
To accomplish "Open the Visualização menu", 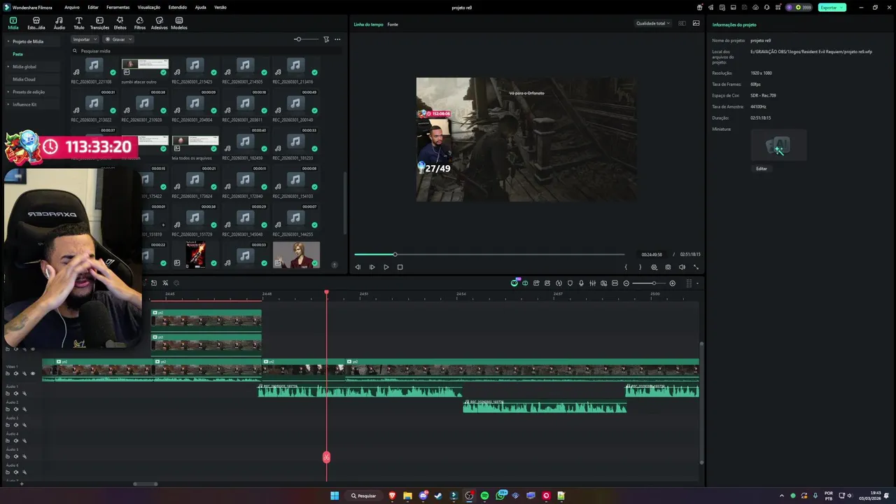I will (148, 7).
